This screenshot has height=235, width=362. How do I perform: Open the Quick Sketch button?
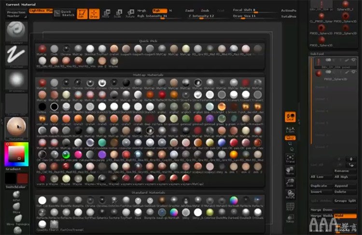coord(64,13)
